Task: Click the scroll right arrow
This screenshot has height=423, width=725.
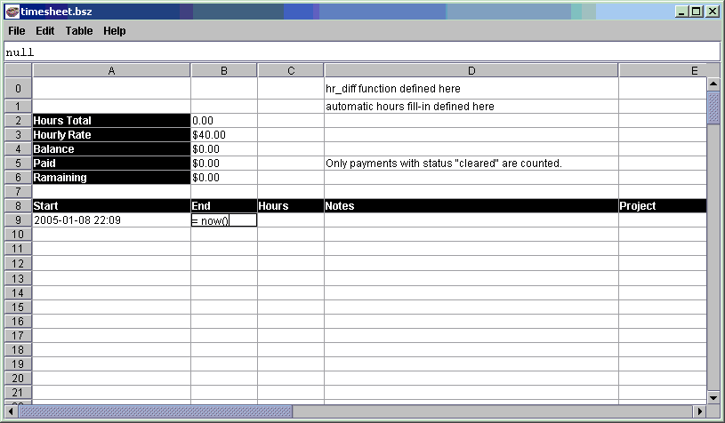Action: click(x=699, y=411)
